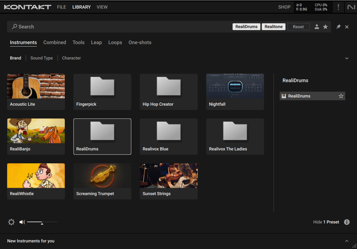Select the RealiDrums preset row
The height and width of the screenshot is (249, 357).
pos(312,96)
